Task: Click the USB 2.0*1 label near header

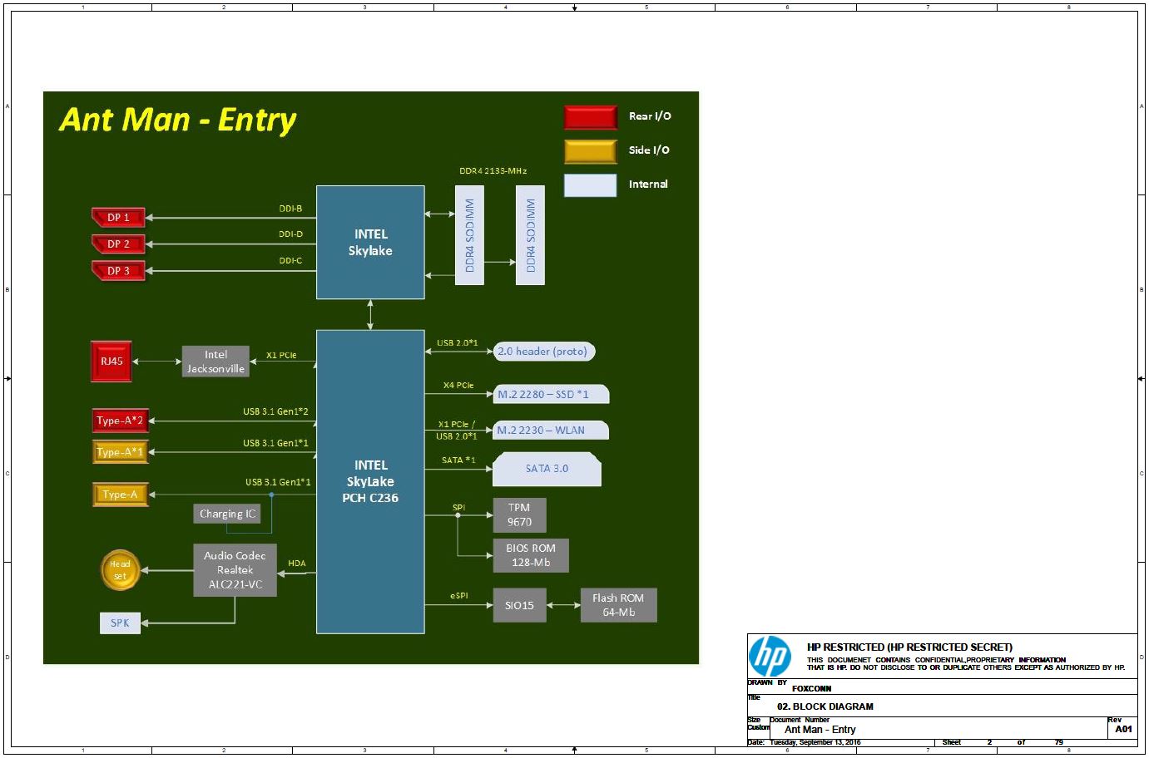Action: [x=457, y=342]
